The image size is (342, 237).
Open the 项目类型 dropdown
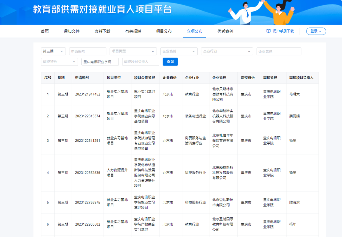pyautogui.click(x=133, y=51)
